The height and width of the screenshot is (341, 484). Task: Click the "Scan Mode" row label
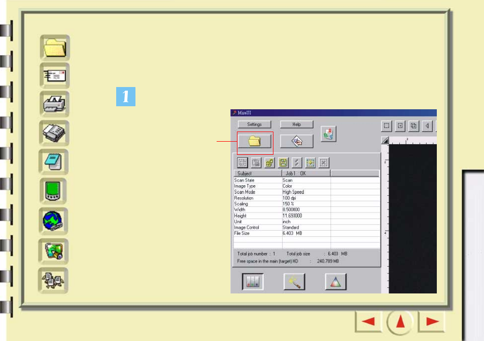pos(245,192)
